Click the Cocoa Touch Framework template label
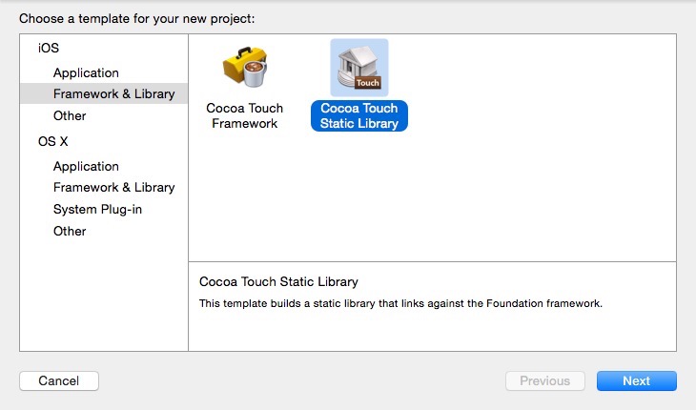This screenshot has height=410, width=696. click(244, 115)
